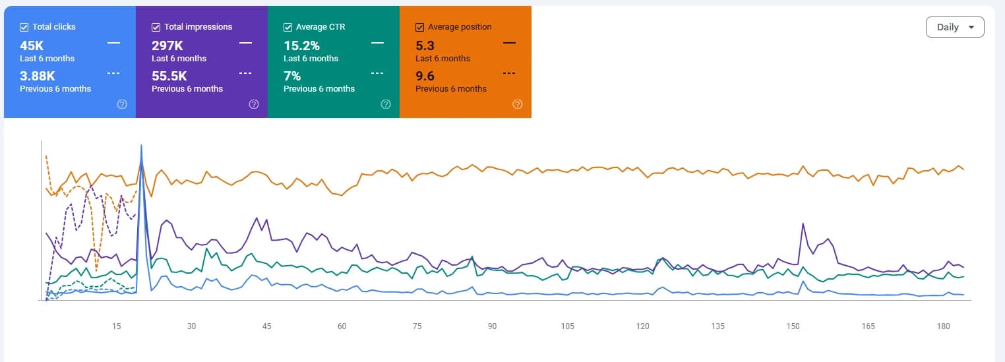Open help icon on Average position card
This screenshot has height=362, width=1005.
517,104
